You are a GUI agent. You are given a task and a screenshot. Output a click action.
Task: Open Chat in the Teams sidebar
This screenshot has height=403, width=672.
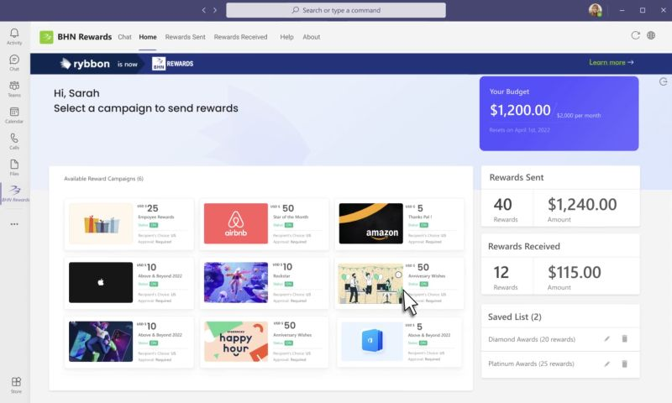pyautogui.click(x=14, y=62)
